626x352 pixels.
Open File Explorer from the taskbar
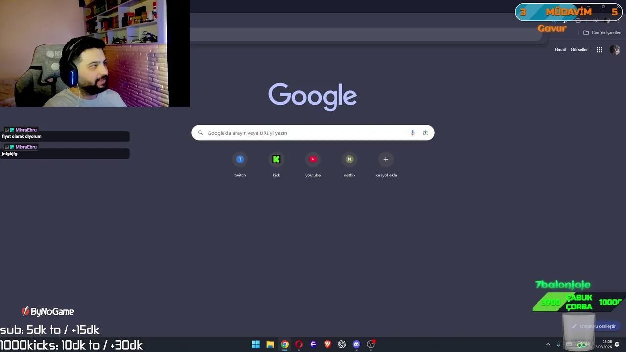click(270, 344)
